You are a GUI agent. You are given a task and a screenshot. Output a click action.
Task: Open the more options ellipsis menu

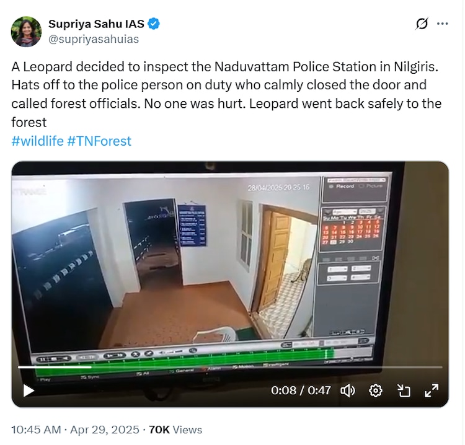click(x=443, y=24)
